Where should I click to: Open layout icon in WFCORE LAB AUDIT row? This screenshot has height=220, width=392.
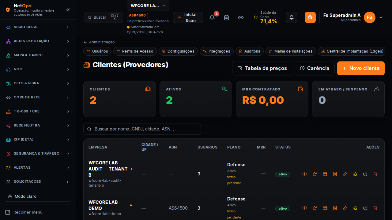[x=325, y=174]
